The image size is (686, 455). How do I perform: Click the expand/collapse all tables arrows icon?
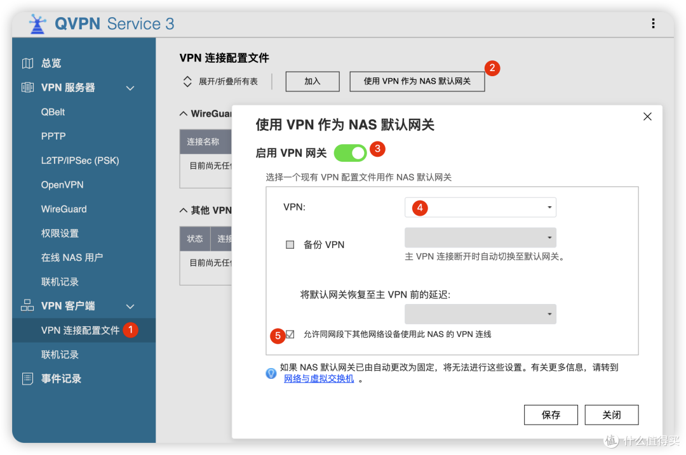tap(187, 81)
